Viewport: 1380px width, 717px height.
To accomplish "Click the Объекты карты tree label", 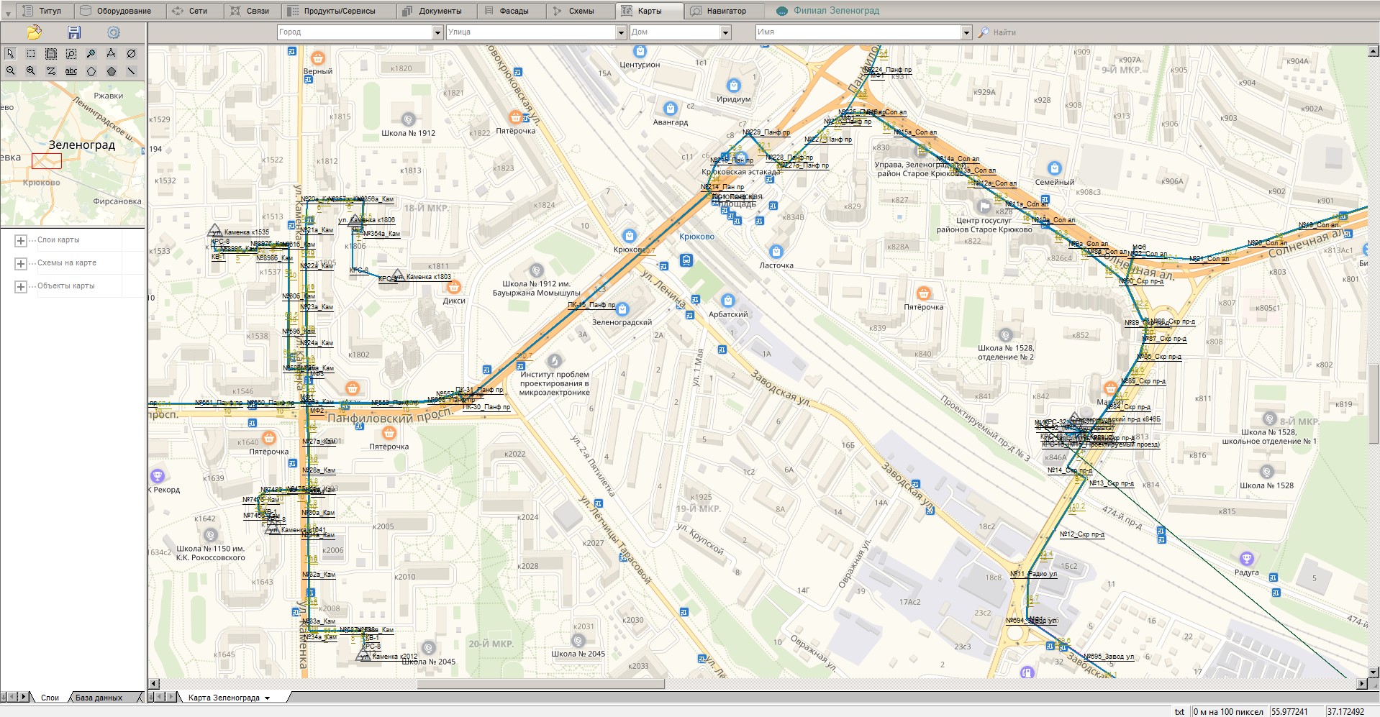I will tap(66, 286).
